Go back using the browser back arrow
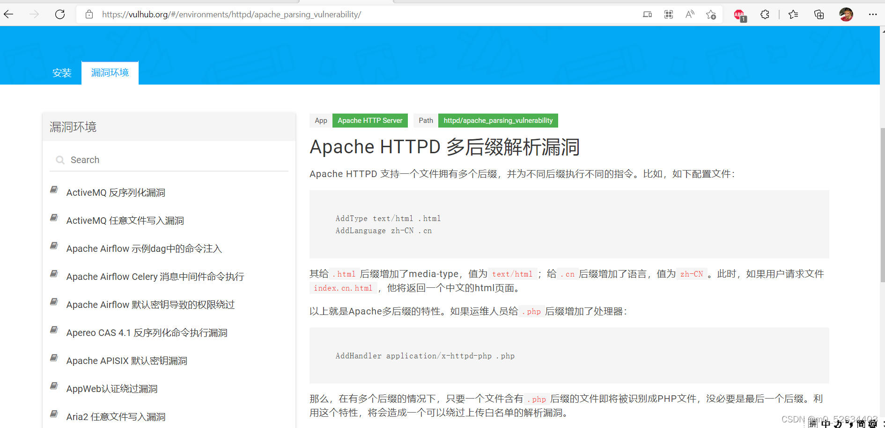 click(8, 14)
